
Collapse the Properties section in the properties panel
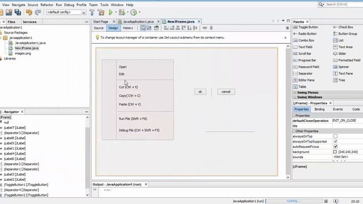pyautogui.click(x=294, y=116)
